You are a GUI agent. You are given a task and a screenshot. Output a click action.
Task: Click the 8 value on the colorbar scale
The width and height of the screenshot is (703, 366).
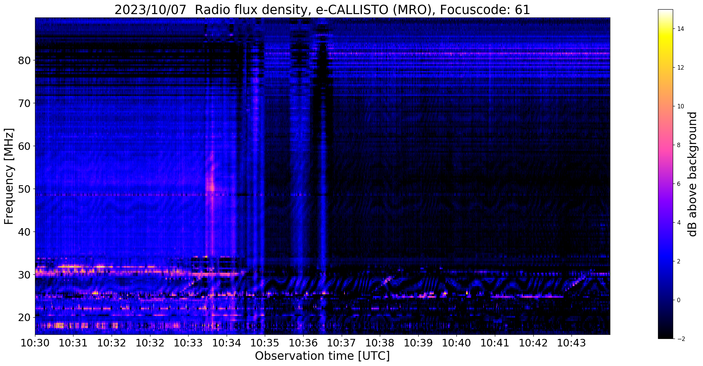click(679, 145)
